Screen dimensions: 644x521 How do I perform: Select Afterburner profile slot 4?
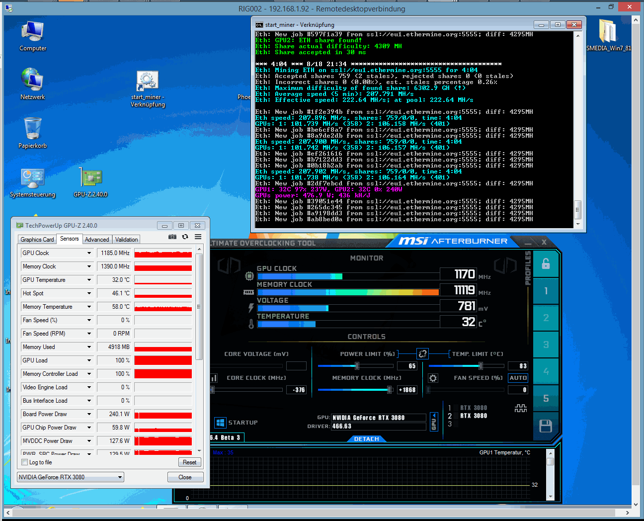(x=546, y=371)
